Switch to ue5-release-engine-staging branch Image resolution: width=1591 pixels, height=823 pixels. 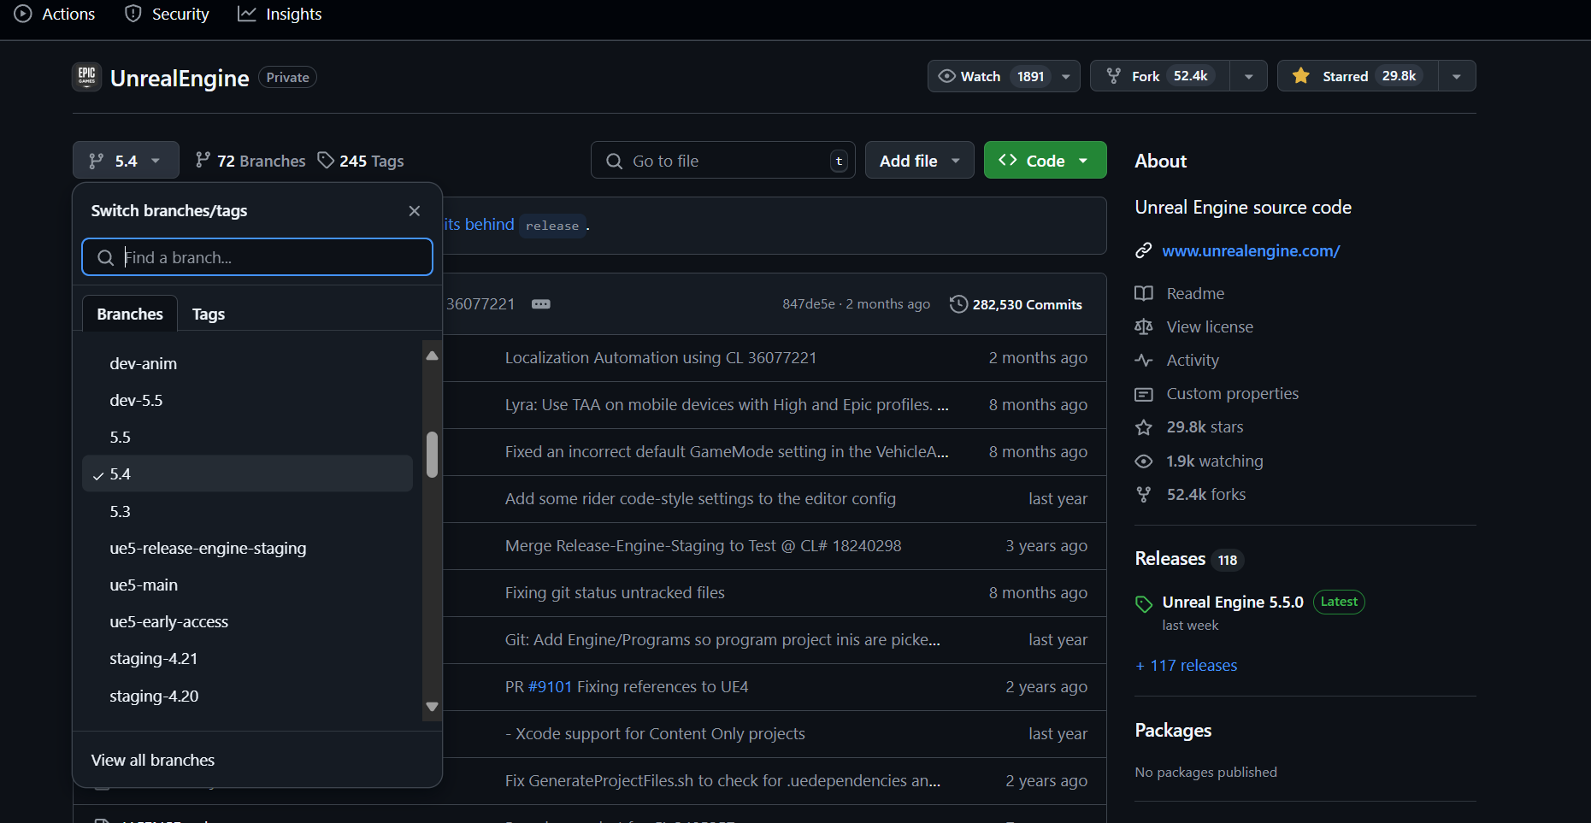(x=247, y=548)
